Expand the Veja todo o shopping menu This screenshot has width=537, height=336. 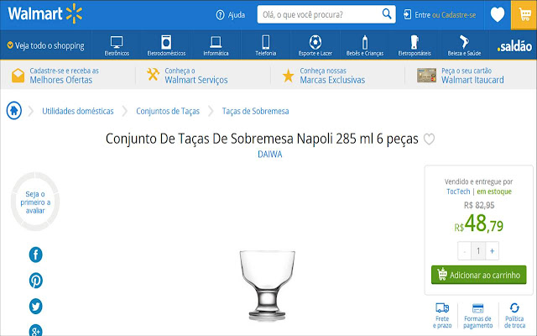click(x=46, y=45)
